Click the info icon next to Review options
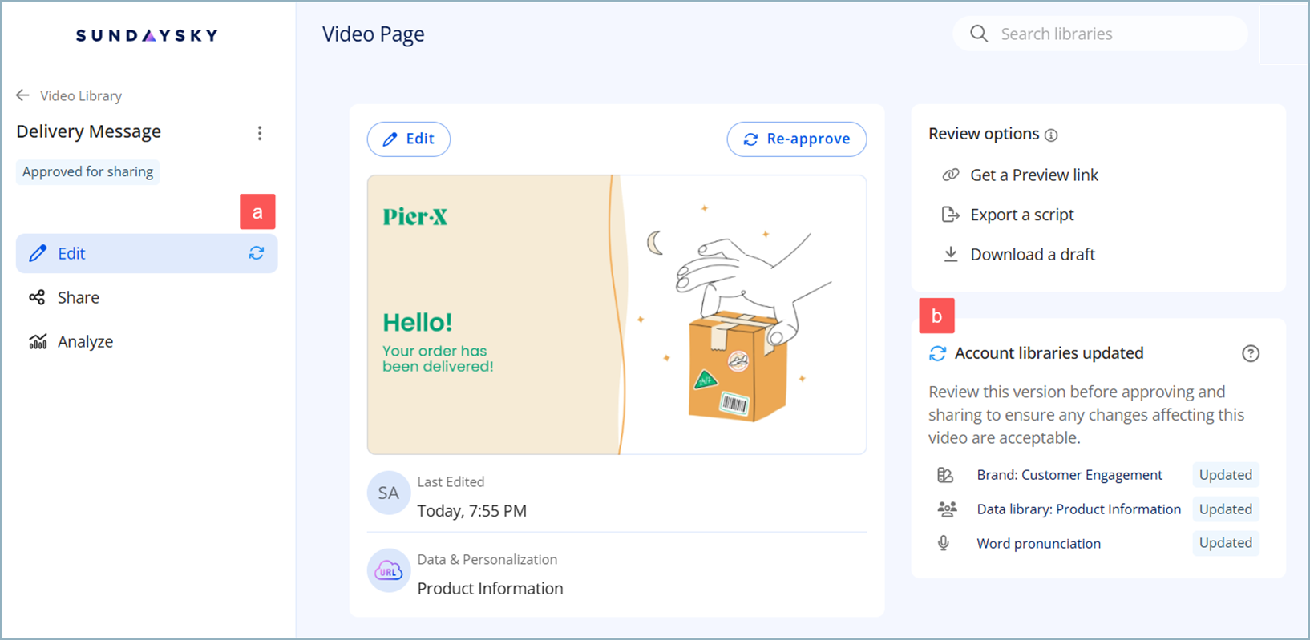Screen dimensions: 1310x640 (x=1051, y=135)
